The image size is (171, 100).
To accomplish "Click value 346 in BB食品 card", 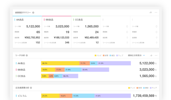I will 67,42.
